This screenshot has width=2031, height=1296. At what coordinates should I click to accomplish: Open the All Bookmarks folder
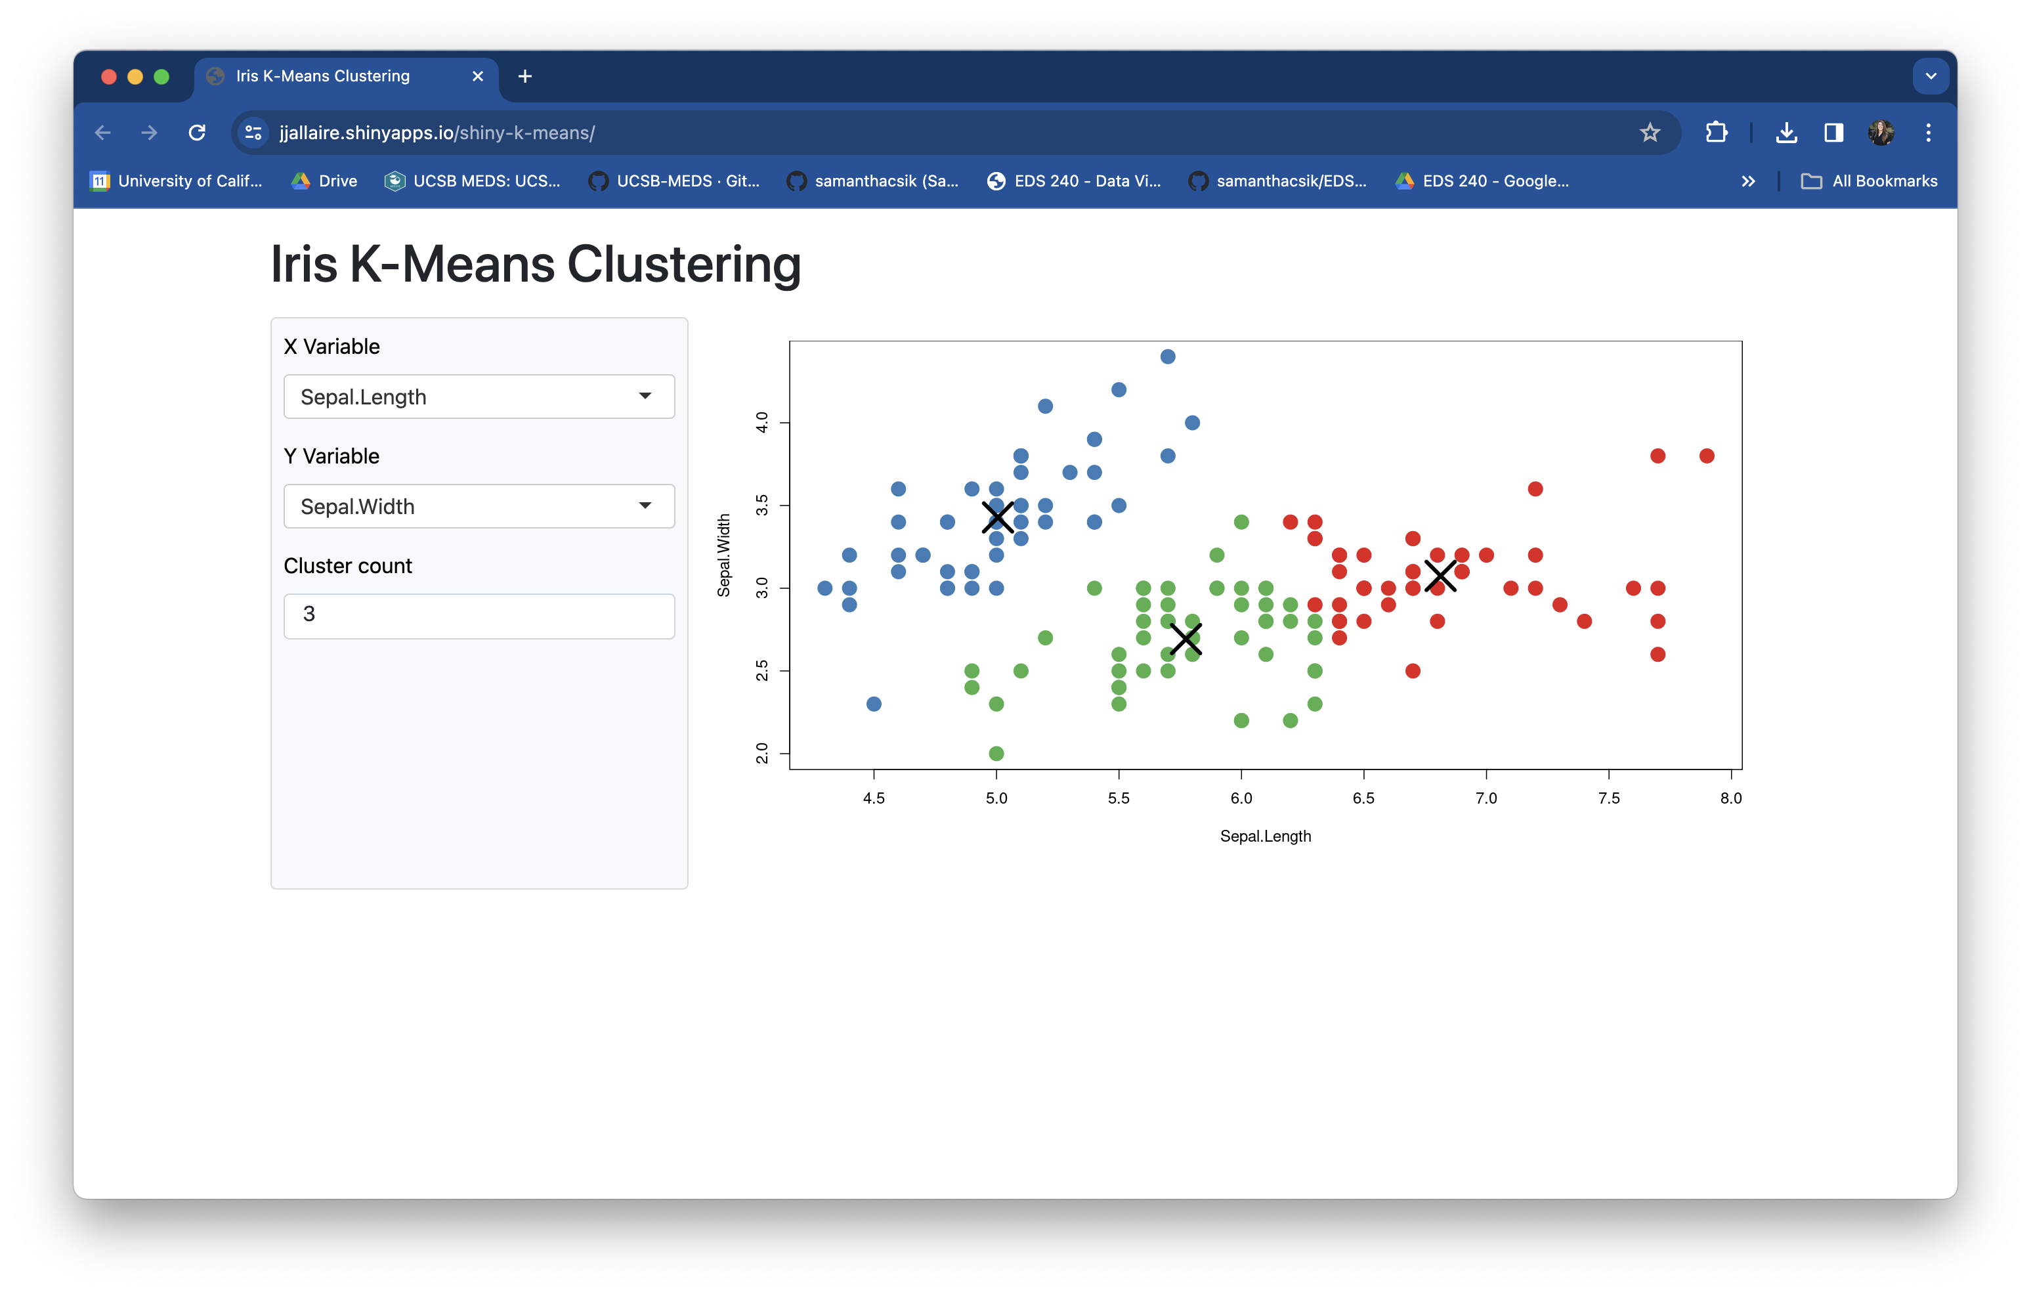coord(1870,181)
